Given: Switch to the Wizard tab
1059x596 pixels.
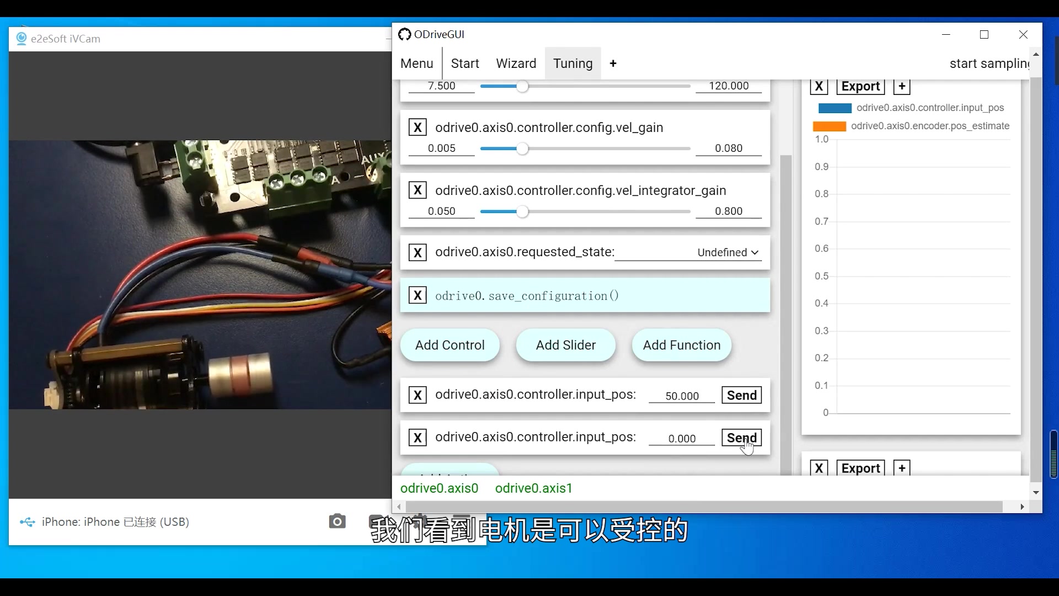Looking at the screenshot, I should tap(515, 63).
